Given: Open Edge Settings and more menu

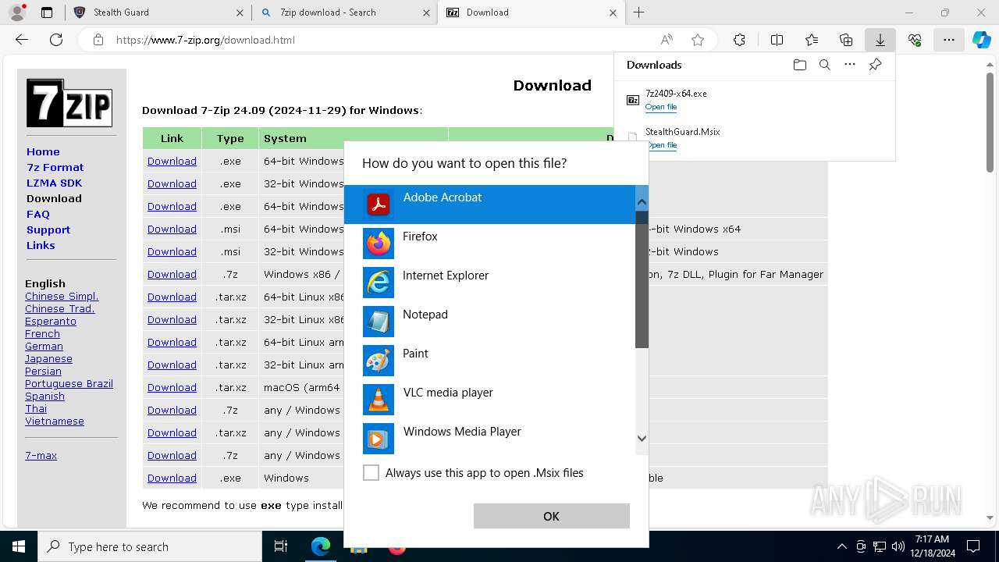Looking at the screenshot, I should click(948, 40).
